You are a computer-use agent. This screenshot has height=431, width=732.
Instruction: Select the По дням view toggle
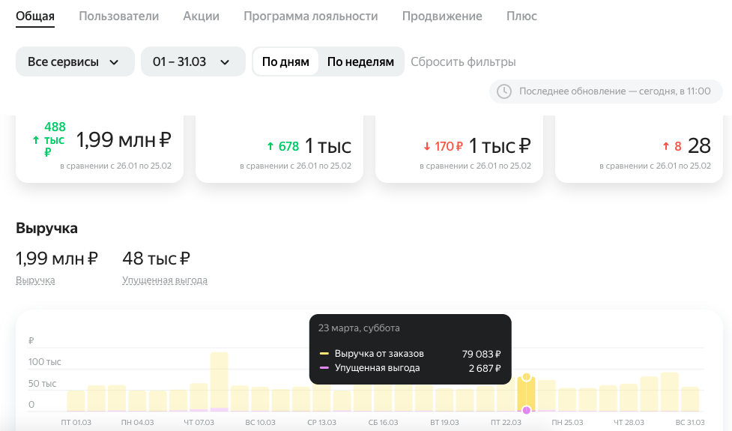click(x=285, y=61)
